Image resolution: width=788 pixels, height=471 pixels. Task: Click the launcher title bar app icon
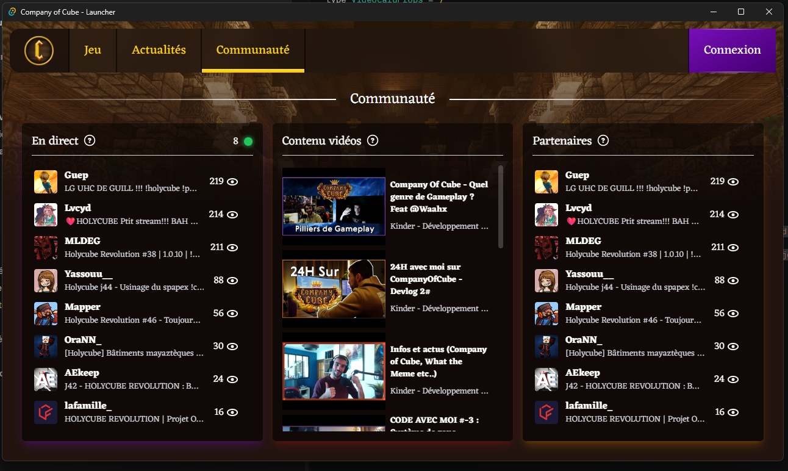[x=12, y=12]
